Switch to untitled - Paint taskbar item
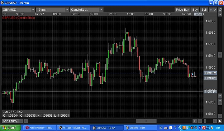Viewport: 224px width, 131px height. point(140,128)
